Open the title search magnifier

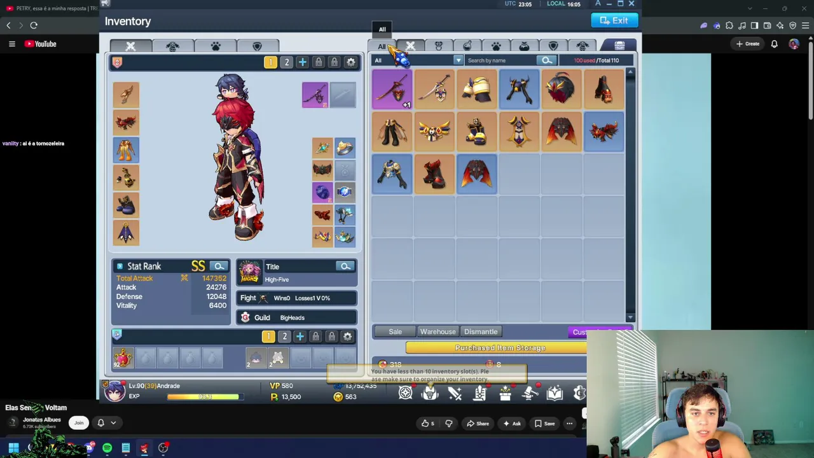point(345,266)
